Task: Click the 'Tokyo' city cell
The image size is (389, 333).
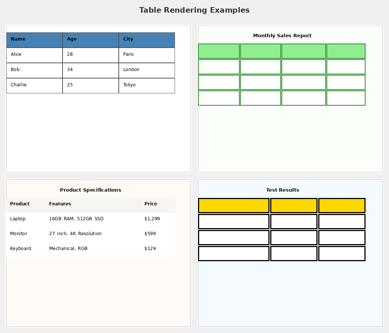Action: coord(147,86)
